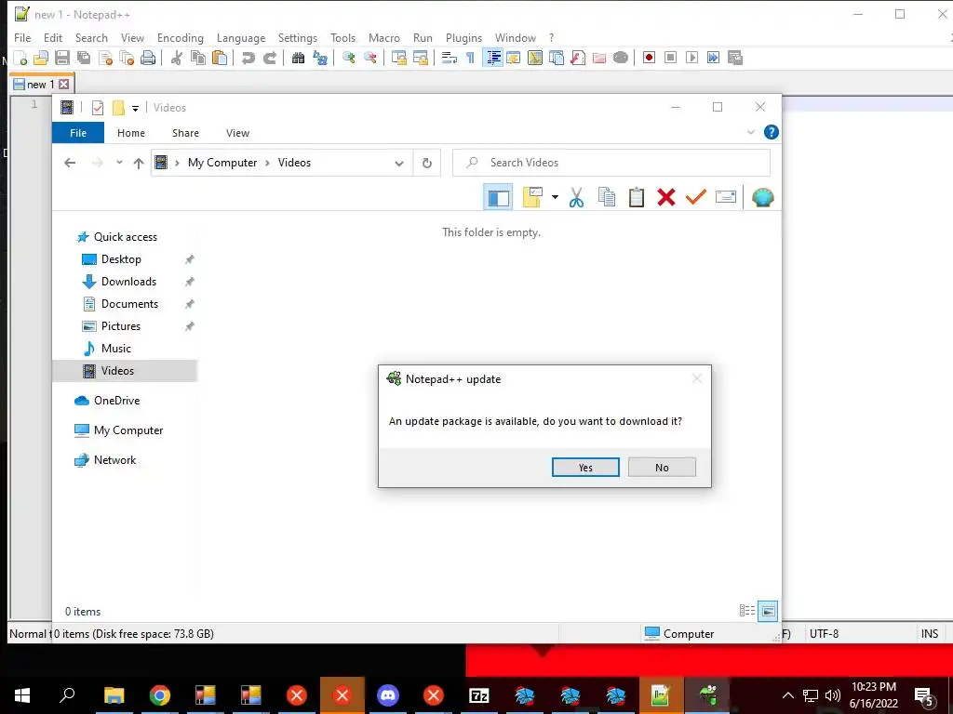Open the Macro menu in Notepad++
This screenshot has height=714, width=953.
[384, 37]
